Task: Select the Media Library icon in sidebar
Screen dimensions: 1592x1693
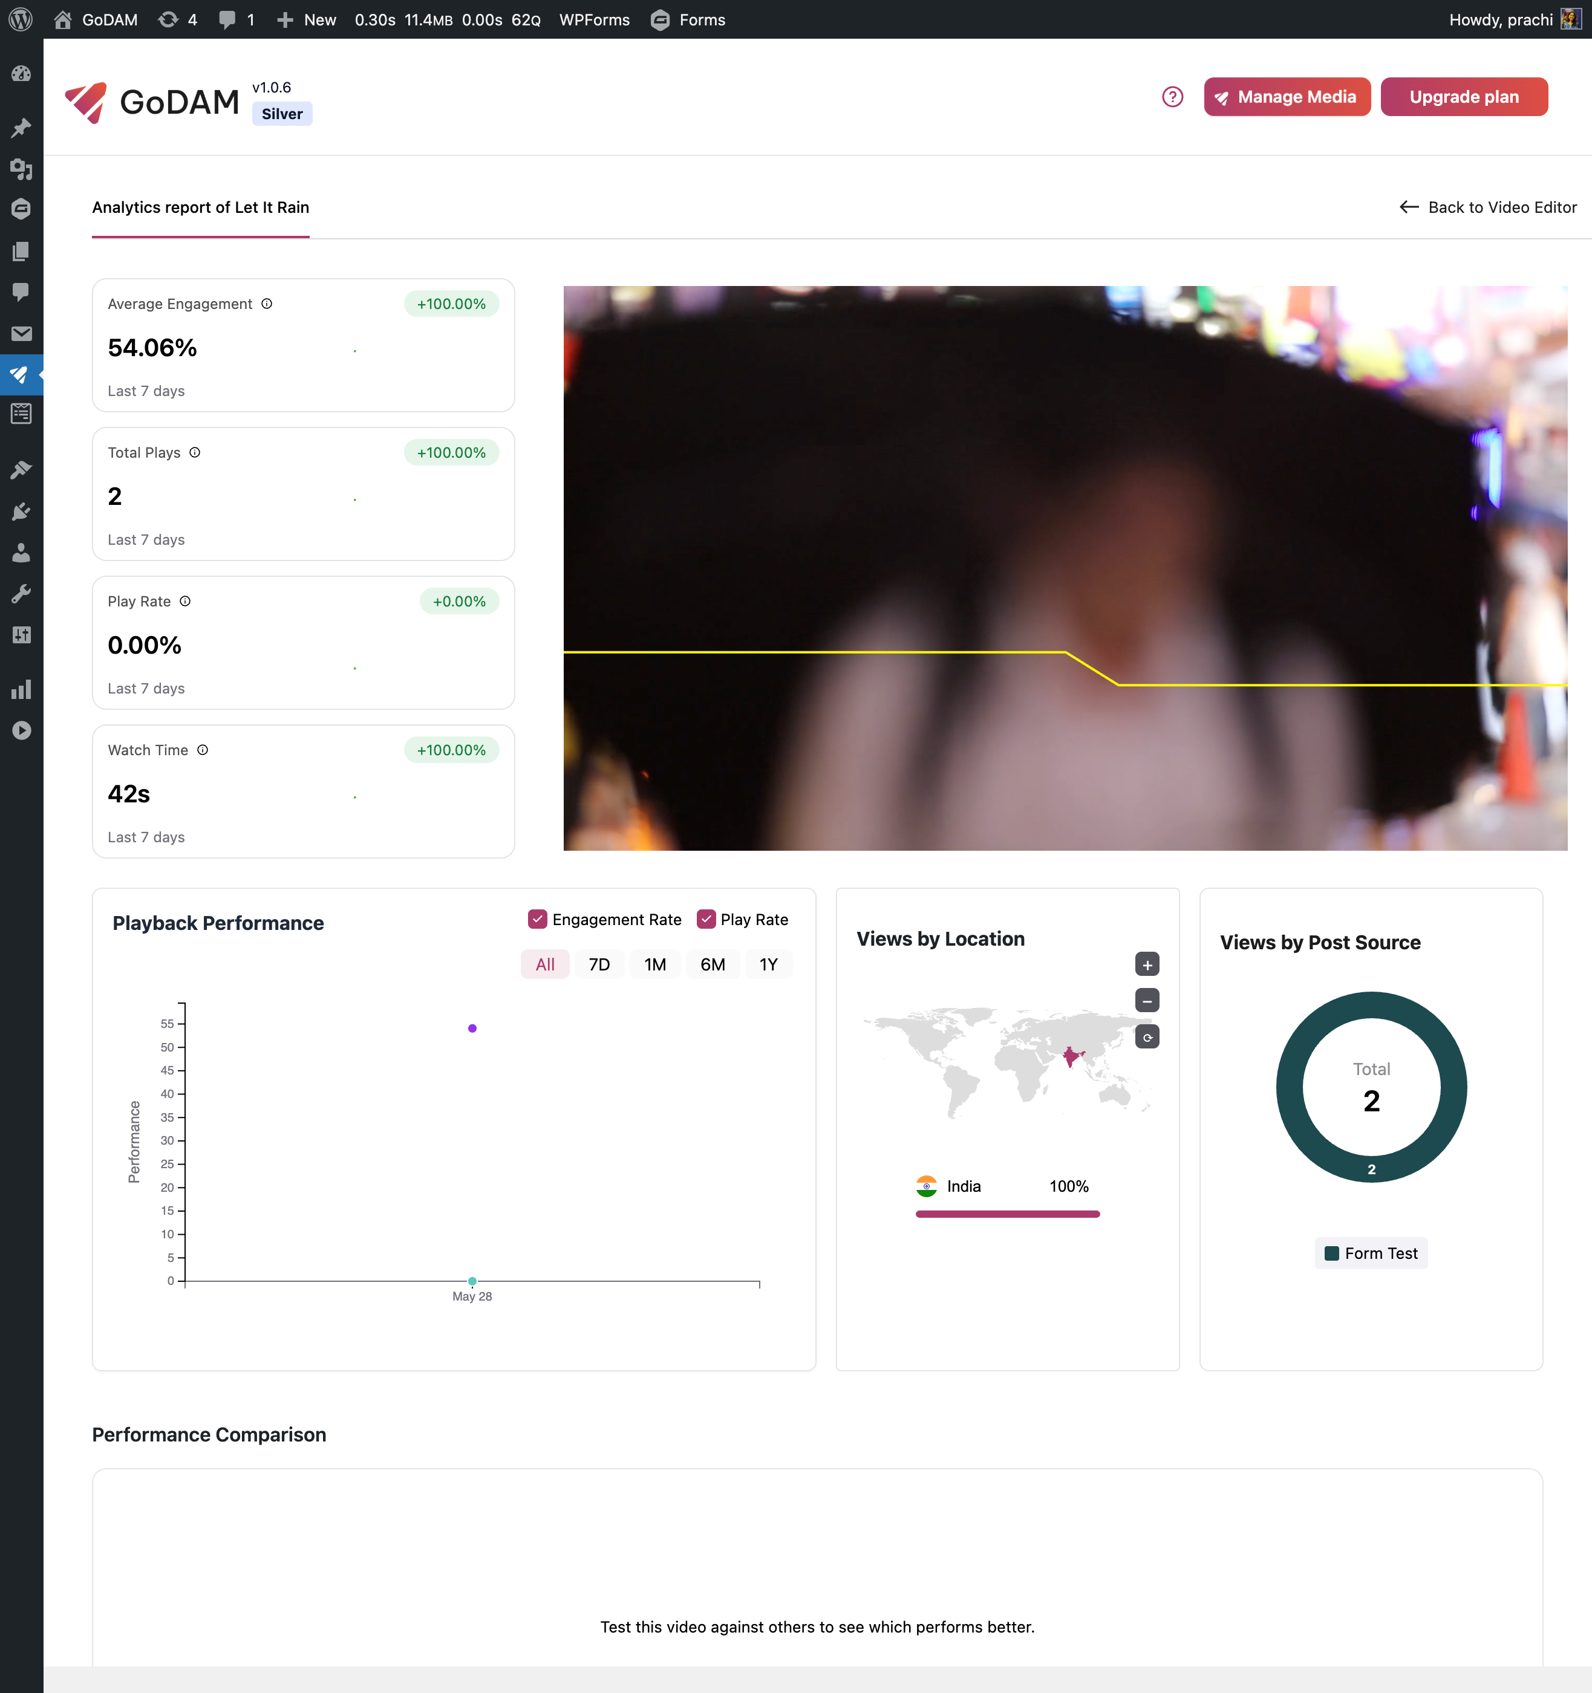Action: pos(21,169)
